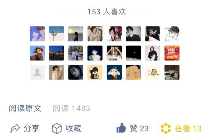This screenshot has height=140, width=210.
Task: Open the sailor-hat cartoon girl avatar
Action: (95, 72)
